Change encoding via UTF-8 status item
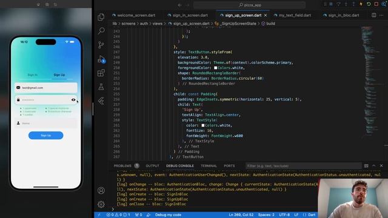 pyautogui.click(x=284, y=215)
